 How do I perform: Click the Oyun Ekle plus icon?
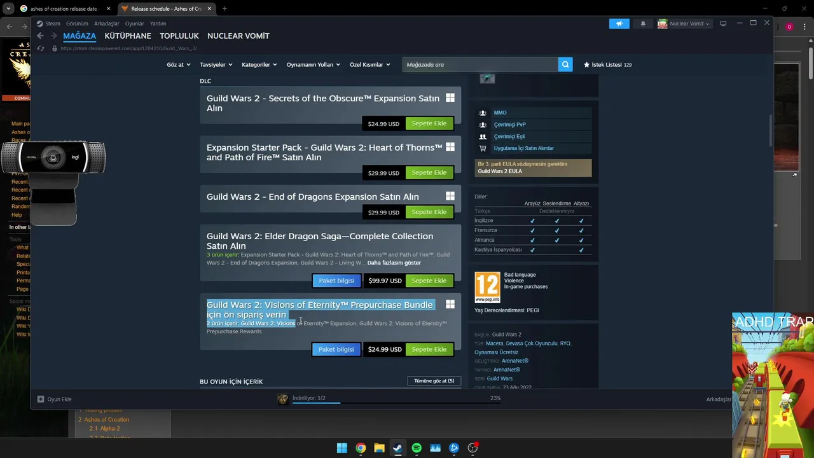pyautogui.click(x=41, y=399)
